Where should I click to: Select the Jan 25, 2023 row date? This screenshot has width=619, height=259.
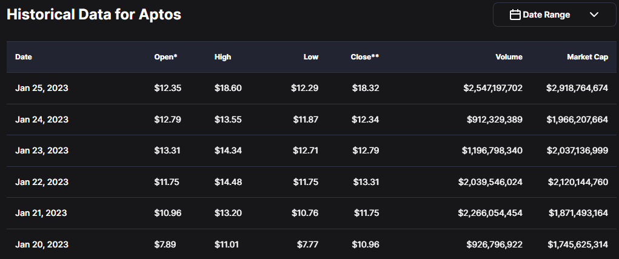[x=41, y=88]
